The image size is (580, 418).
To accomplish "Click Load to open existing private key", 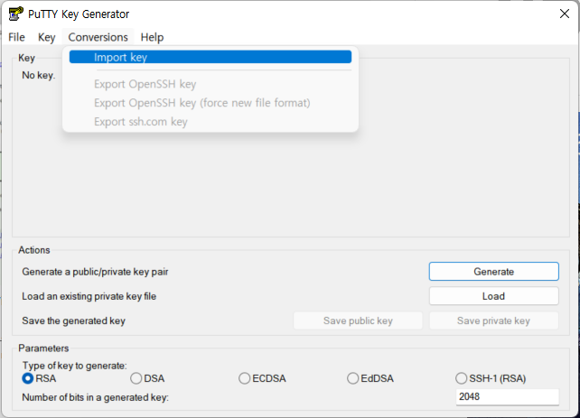I will pos(494,296).
